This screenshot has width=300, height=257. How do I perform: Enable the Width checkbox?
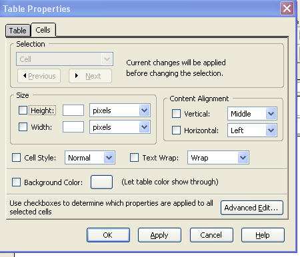click(23, 127)
